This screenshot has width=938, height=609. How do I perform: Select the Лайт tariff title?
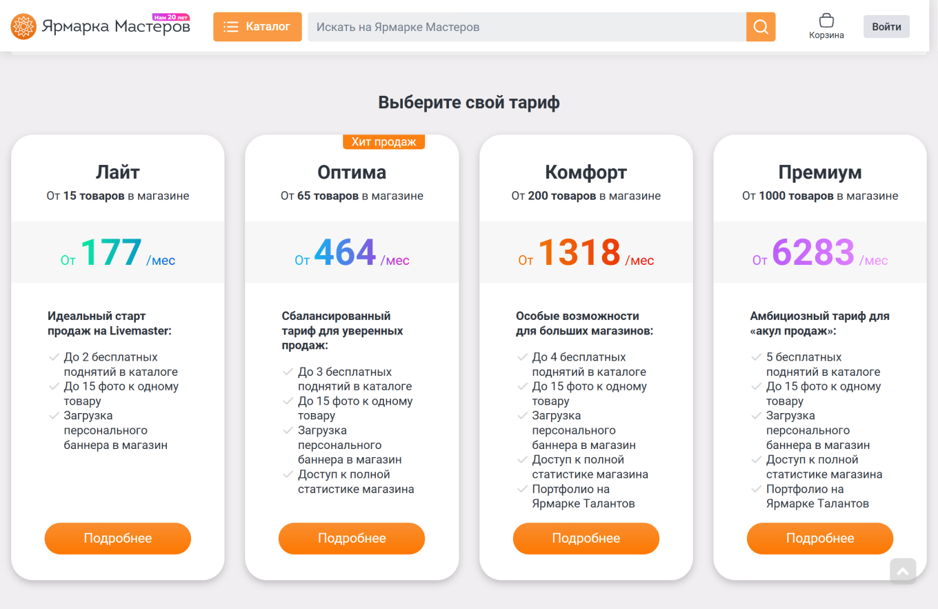pyautogui.click(x=118, y=172)
